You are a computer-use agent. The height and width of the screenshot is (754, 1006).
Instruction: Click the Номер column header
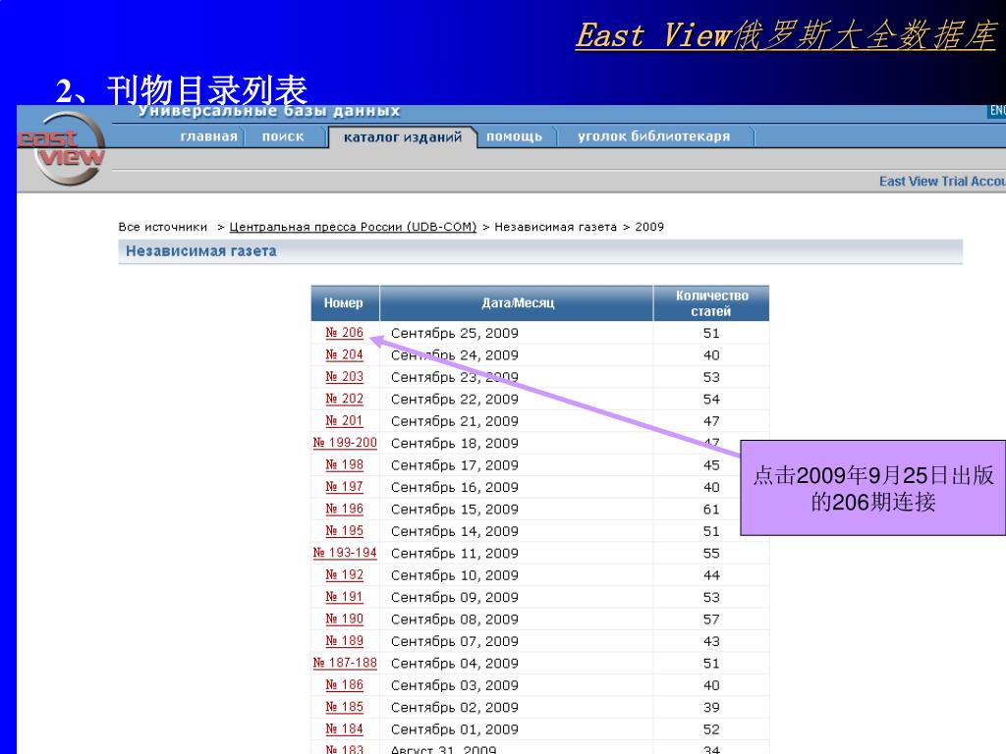pos(345,303)
